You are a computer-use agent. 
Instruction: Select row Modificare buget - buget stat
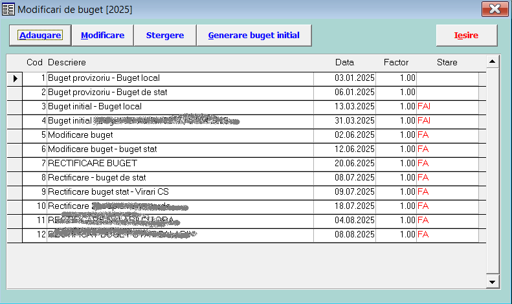[x=102, y=149]
